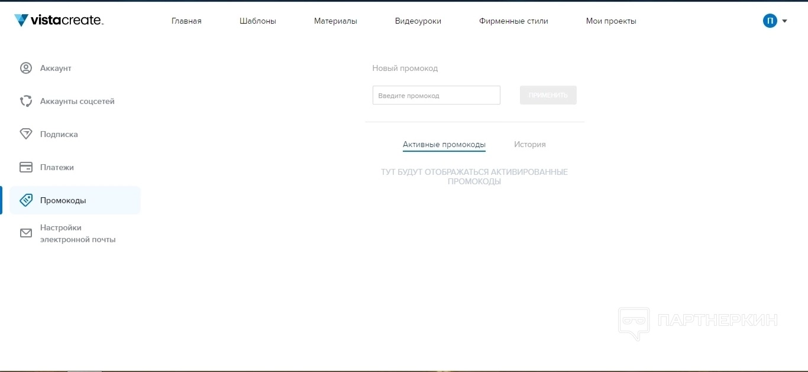The width and height of the screenshot is (808, 372).
Task: Focus the Введите промокод input field
Action: click(437, 95)
